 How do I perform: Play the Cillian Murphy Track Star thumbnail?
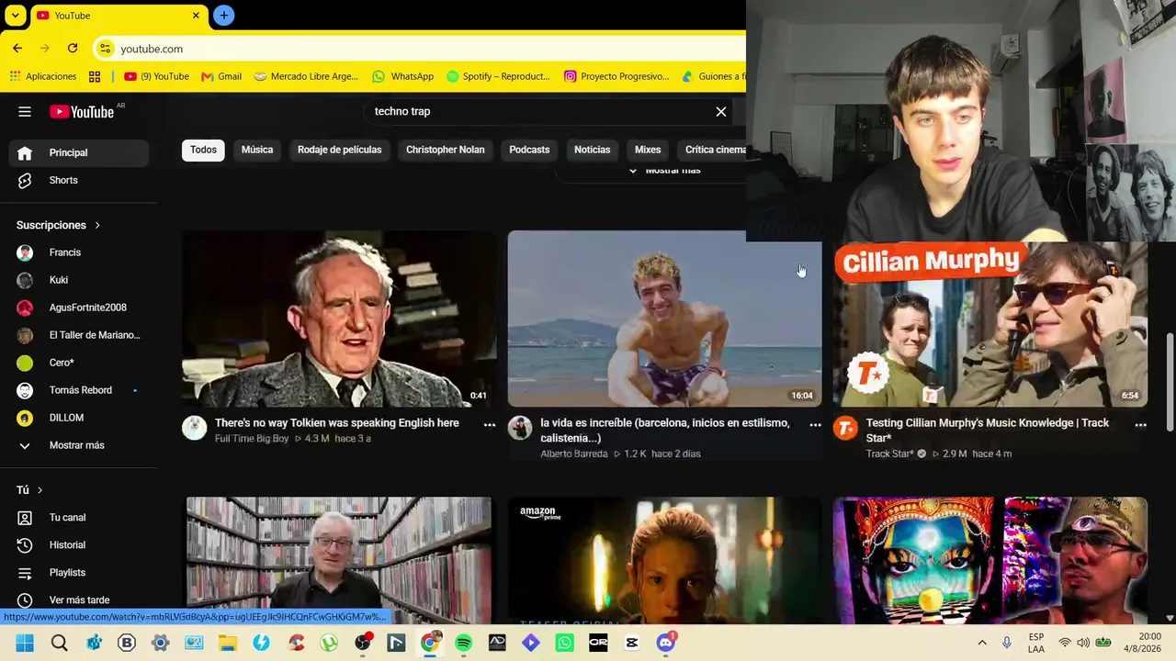click(x=990, y=324)
